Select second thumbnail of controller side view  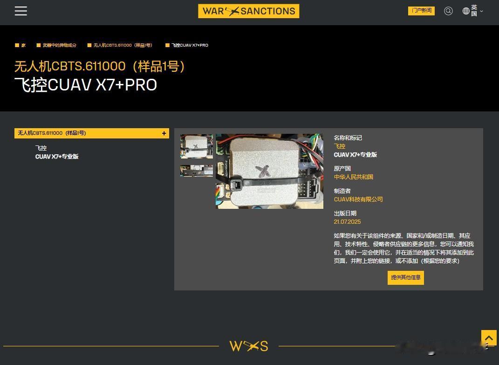point(196,171)
